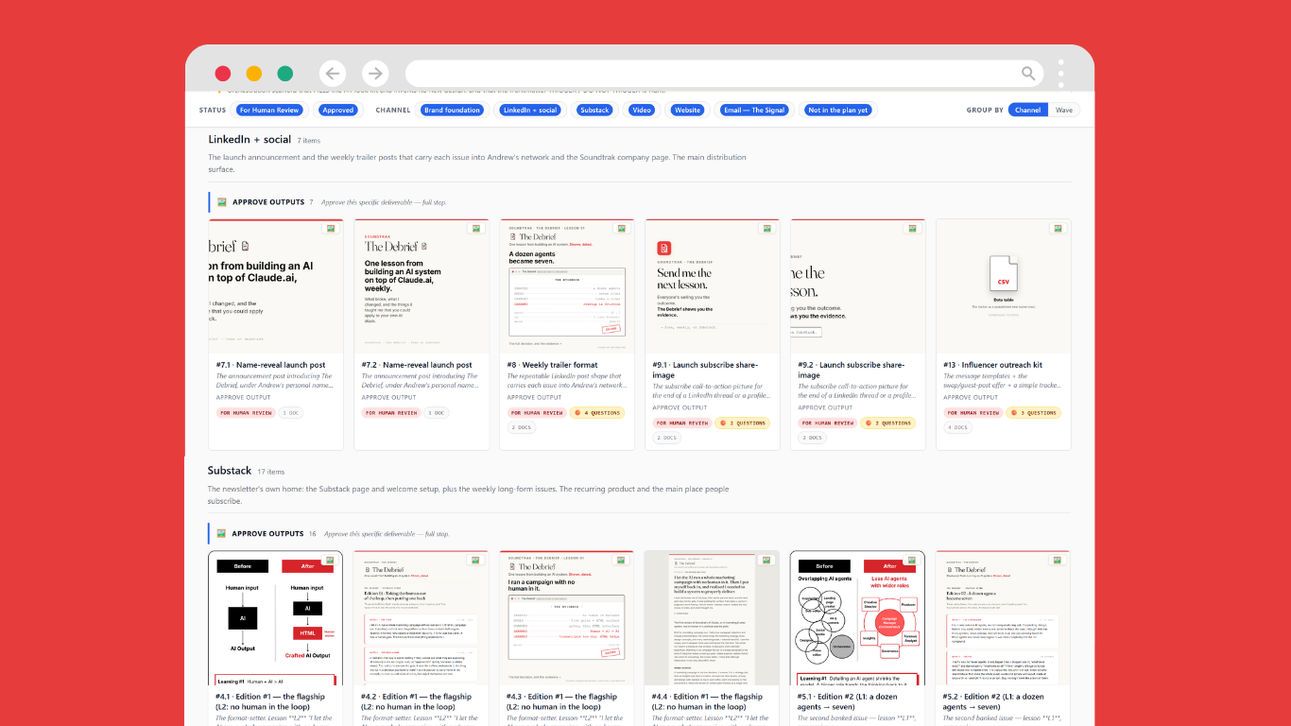This screenshot has height=726, width=1291.
Task: Open the #4.1 Before/After diagram thumbnail
Action: tap(276, 618)
